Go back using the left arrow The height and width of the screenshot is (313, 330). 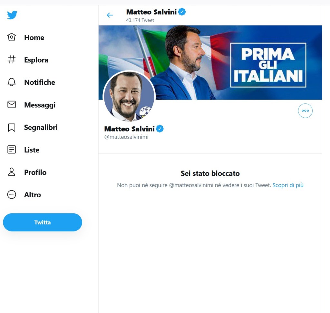pos(110,15)
